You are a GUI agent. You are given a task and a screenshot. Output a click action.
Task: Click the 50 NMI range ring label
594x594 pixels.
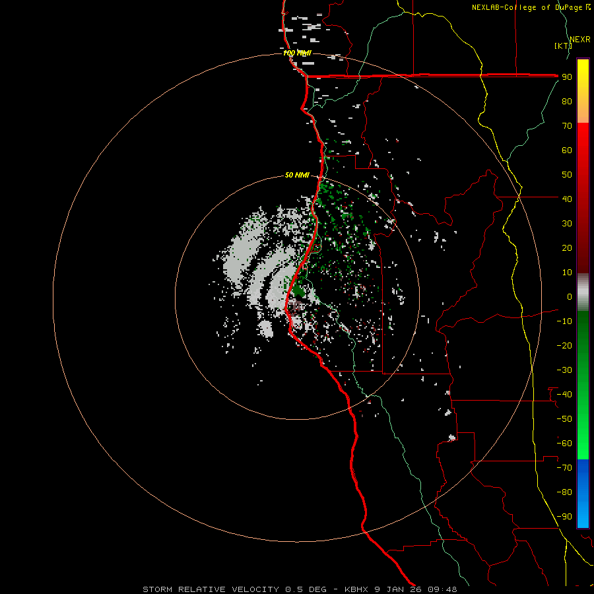[297, 175]
